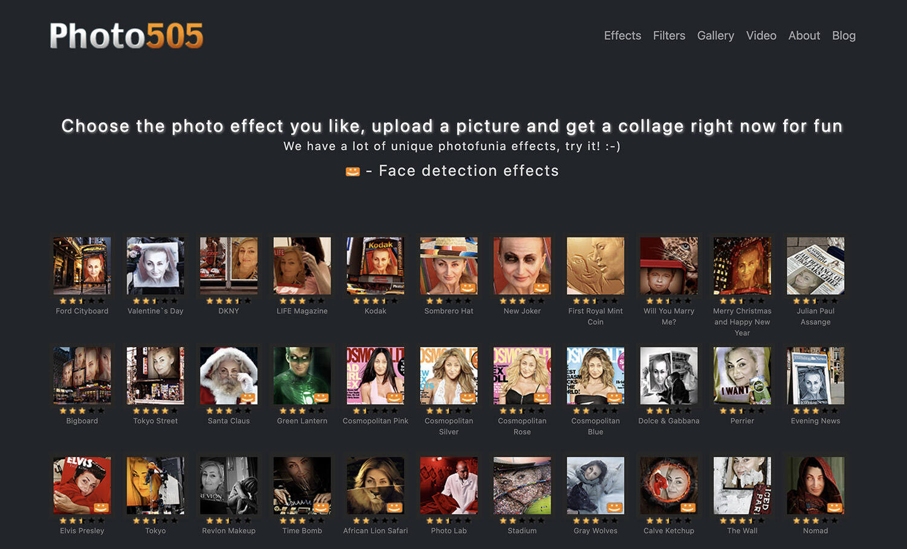Image resolution: width=907 pixels, height=549 pixels.
Task: Navigate to the Video page
Action: pos(761,36)
